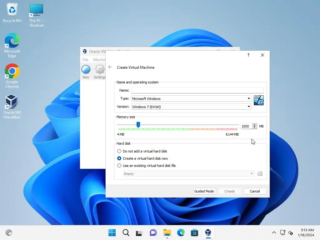Open the Machine menu in VirtualBox Manager
The width and height of the screenshot is (320, 240).
pos(99,60)
